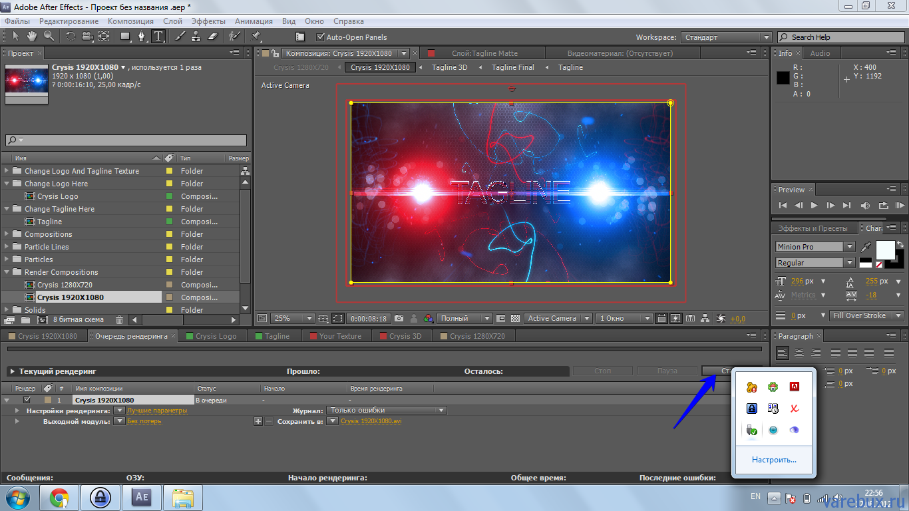Expand the Выходной модуль render settings
This screenshot has height=511, width=909.
[x=17, y=421]
